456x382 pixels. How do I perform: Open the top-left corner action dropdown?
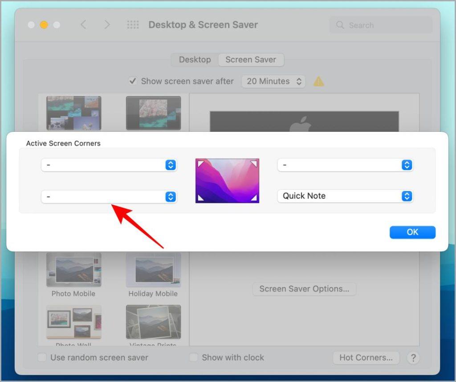[109, 165]
